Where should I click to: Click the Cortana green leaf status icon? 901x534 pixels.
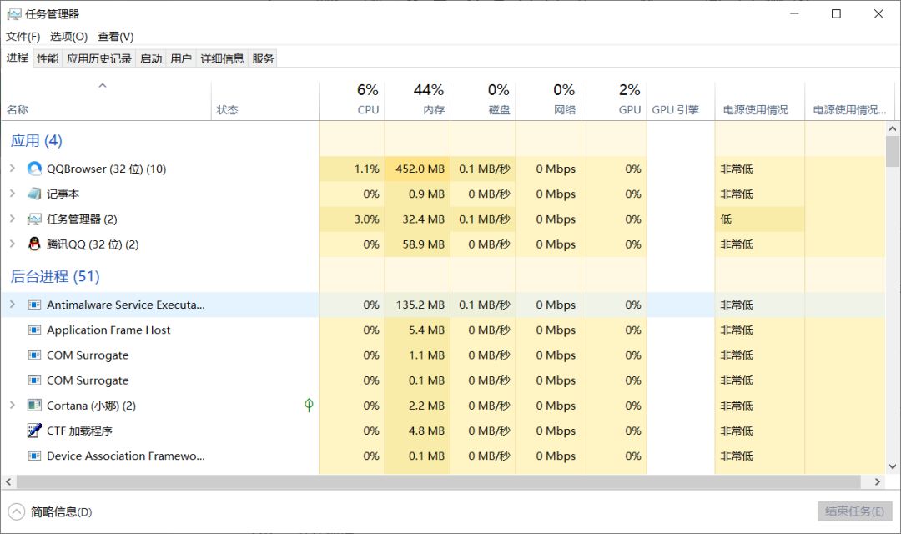click(309, 406)
